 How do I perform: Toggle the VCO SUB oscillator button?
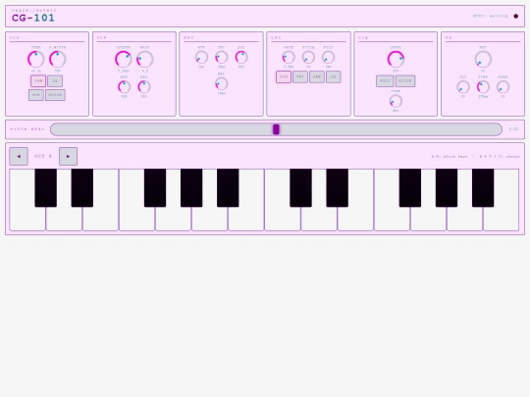point(36,95)
